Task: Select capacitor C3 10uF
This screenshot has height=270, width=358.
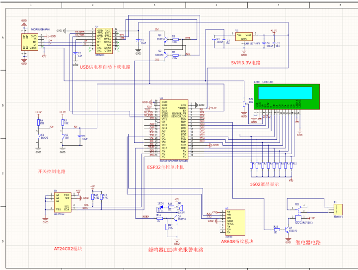Action: pos(80,136)
